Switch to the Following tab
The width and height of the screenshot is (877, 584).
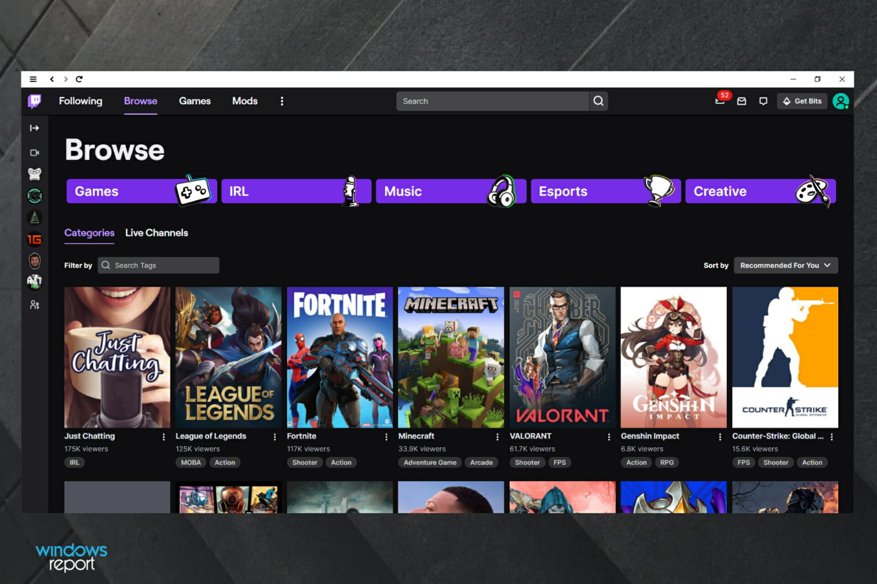click(80, 101)
